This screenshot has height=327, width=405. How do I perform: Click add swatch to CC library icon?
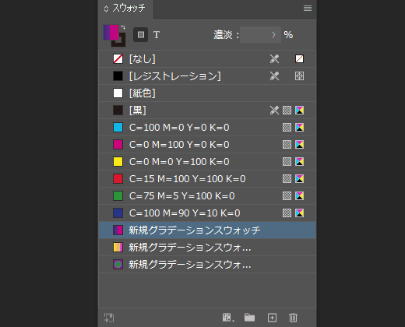pos(109,318)
